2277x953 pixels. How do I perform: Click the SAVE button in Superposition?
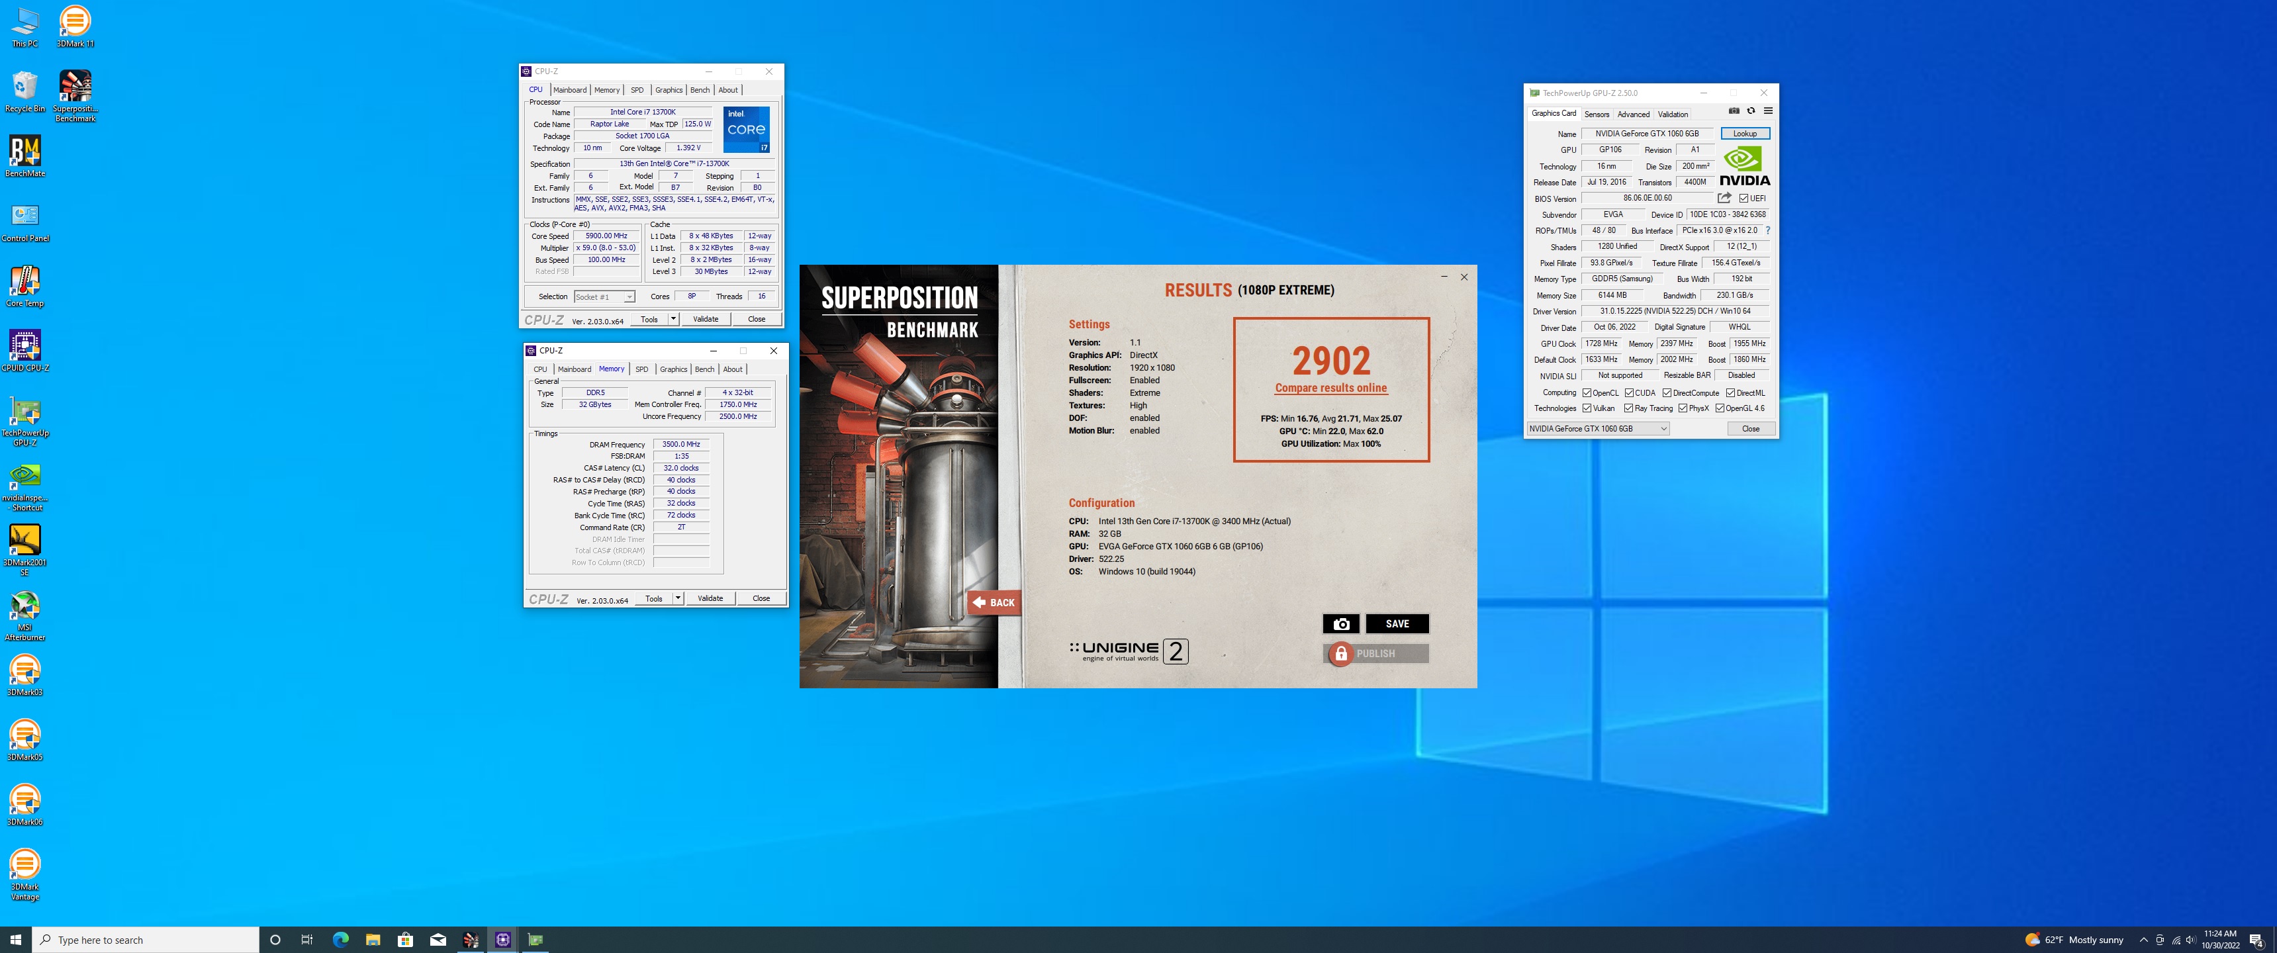[1397, 623]
